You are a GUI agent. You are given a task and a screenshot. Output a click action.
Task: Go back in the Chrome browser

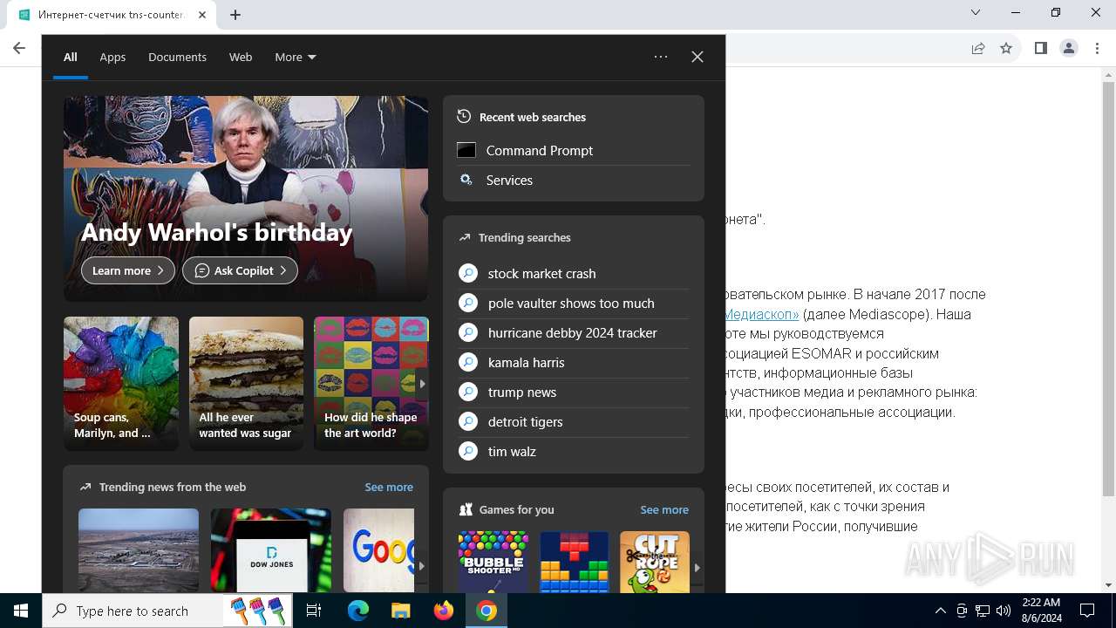(19, 48)
